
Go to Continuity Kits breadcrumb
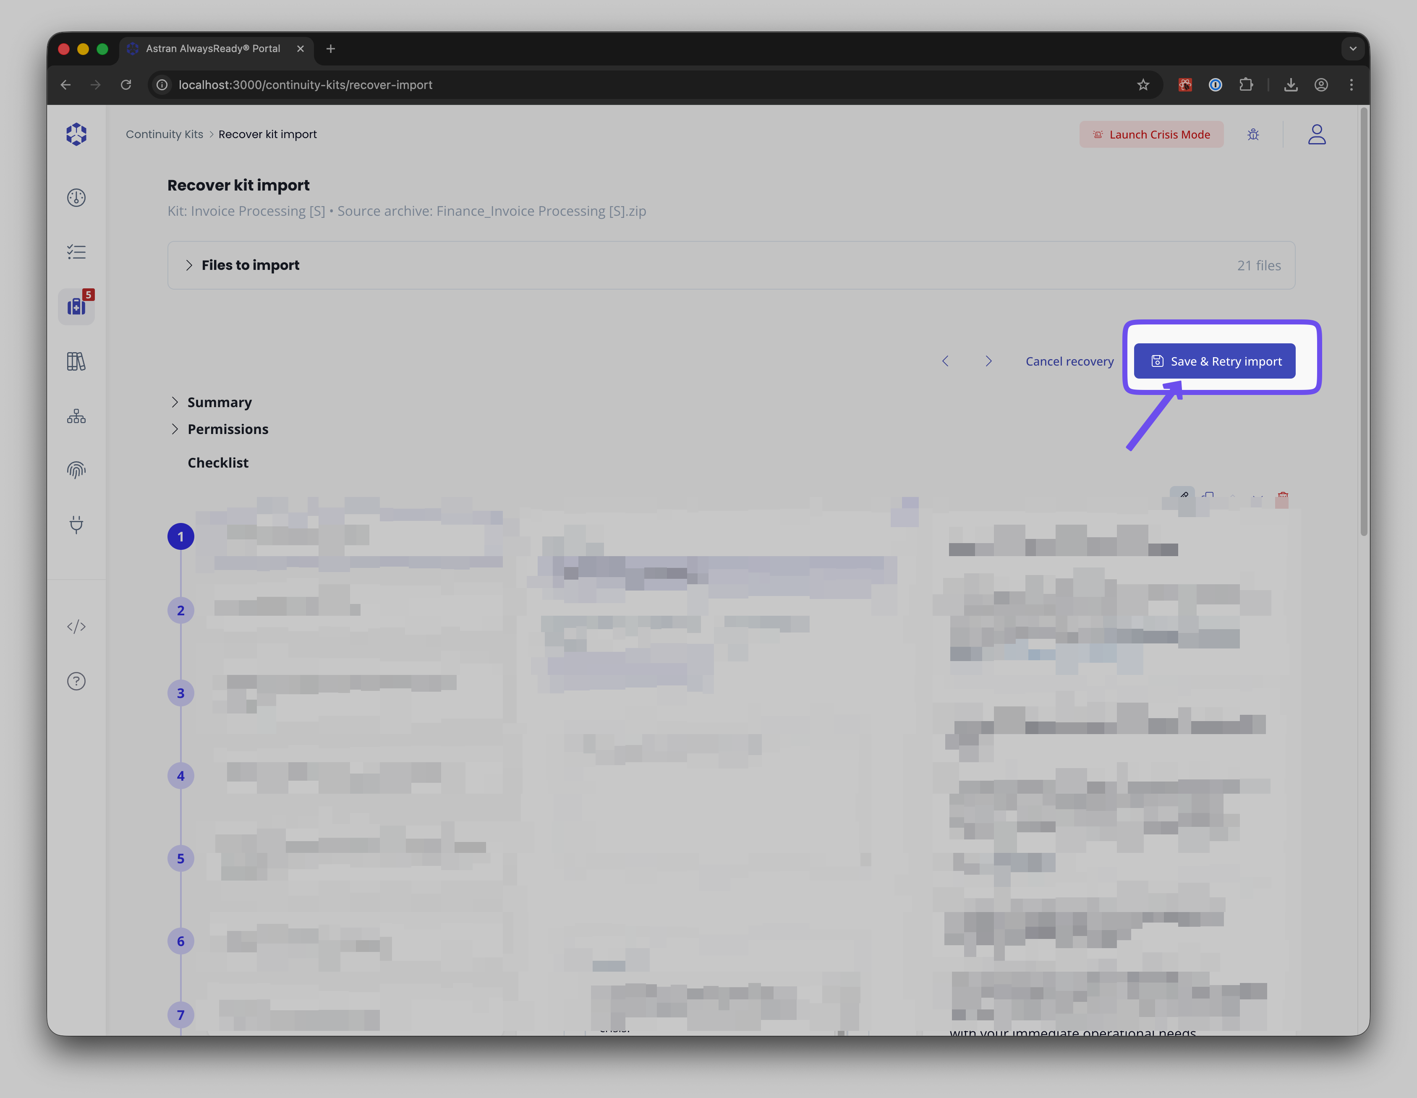tap(164, 134)
